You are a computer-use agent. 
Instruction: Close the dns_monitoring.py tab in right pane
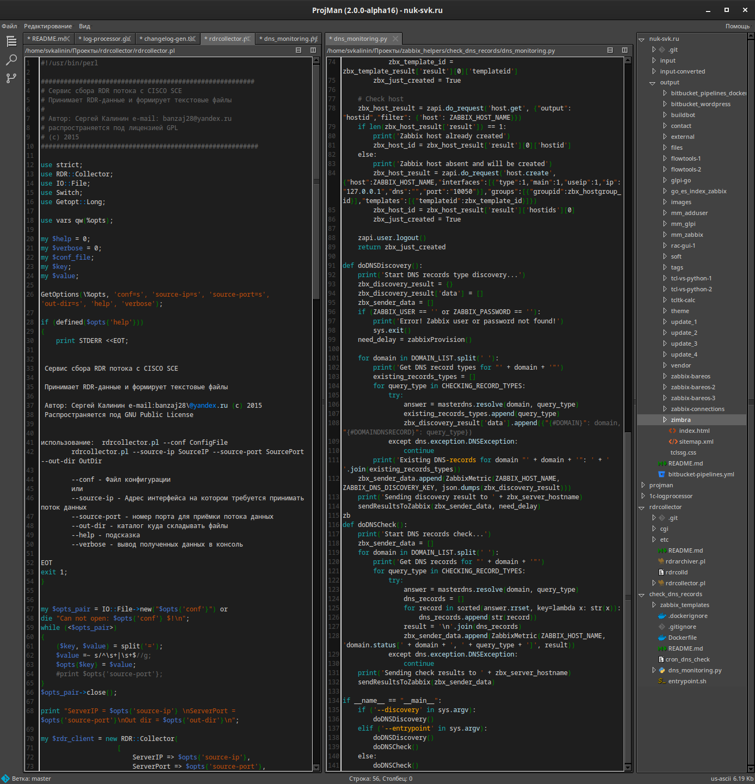pos(395,39)
